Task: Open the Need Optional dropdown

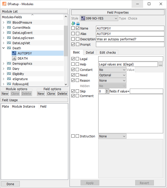Action: 112,75
